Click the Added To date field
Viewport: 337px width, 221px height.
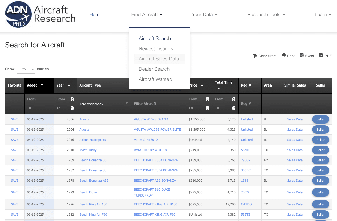[39, 108]
